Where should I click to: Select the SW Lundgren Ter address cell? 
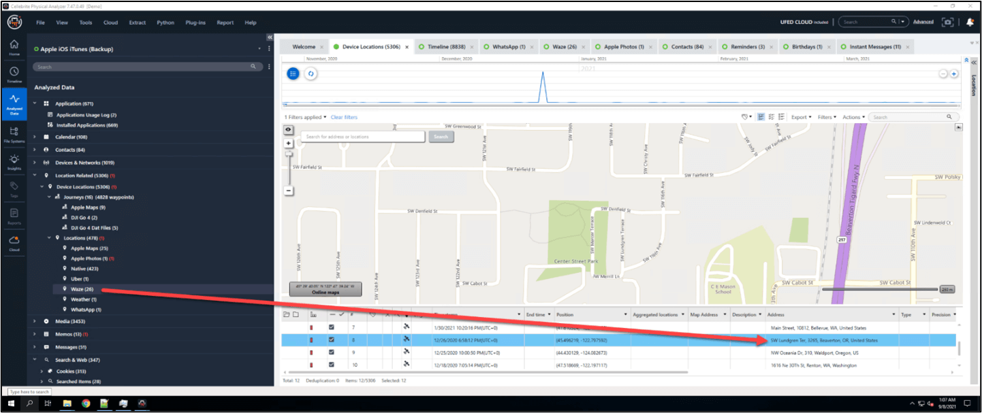point(834,340)
